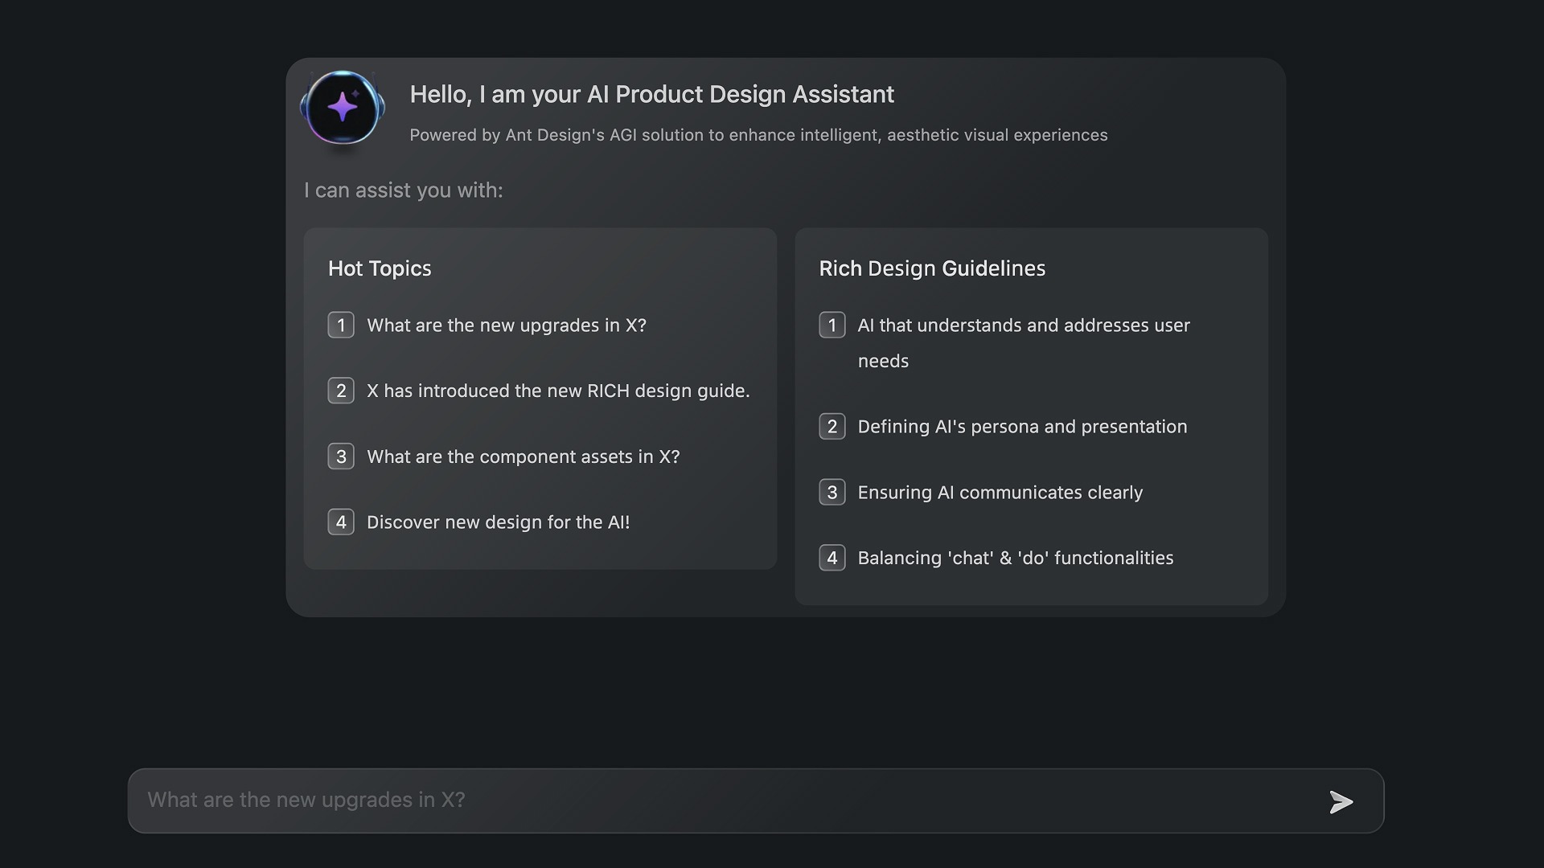The image size is (1544, 868).
Task: Select number badge 3 under Hot Topics
Action: (x=341, y=456)
